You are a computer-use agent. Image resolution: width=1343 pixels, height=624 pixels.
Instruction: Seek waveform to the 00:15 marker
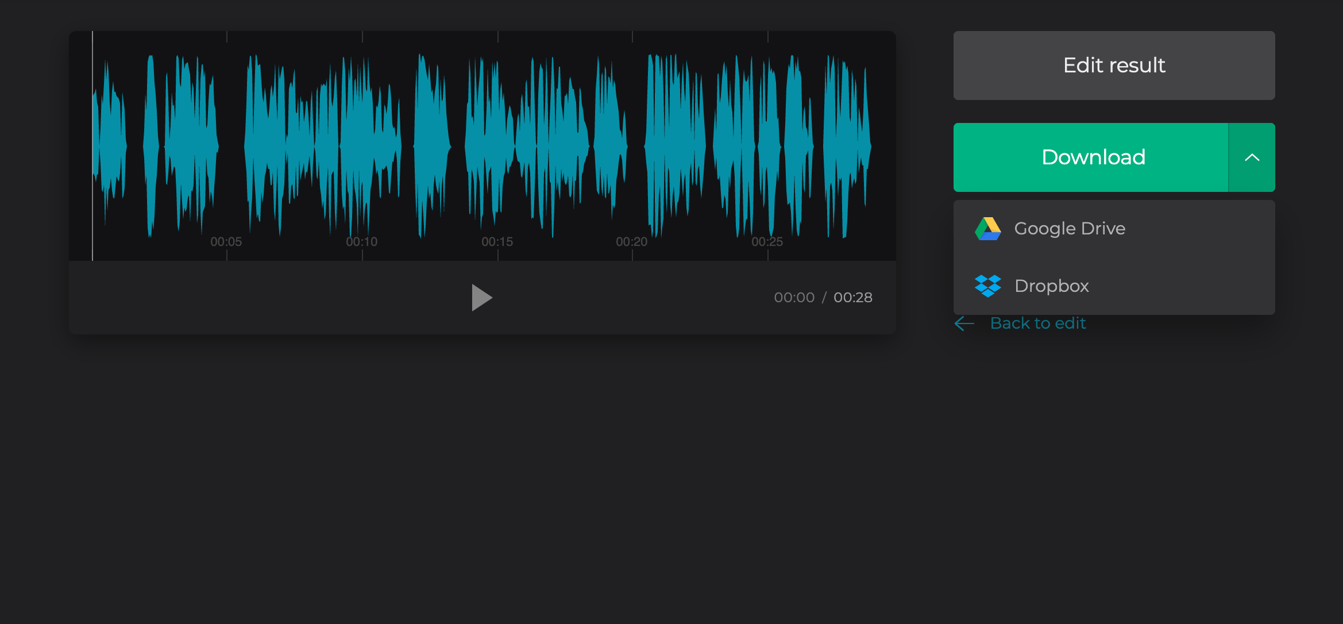497,242
